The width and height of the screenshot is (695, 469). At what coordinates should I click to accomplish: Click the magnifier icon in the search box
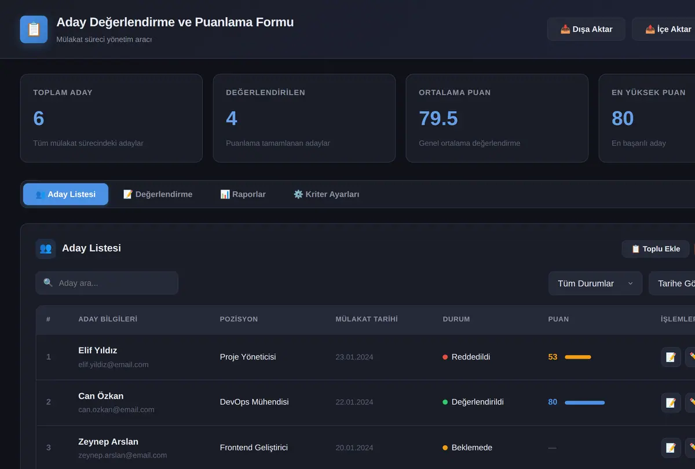[48, 283]
